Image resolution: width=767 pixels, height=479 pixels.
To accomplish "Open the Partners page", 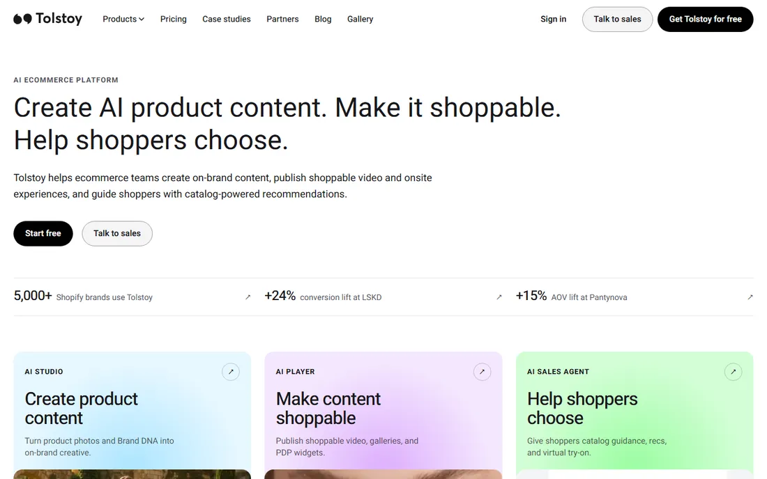I will (282, 19).
